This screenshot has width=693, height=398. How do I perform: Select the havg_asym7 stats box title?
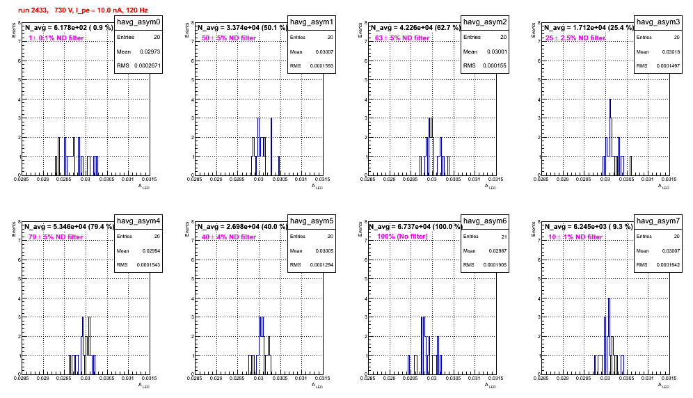[658, 221]
